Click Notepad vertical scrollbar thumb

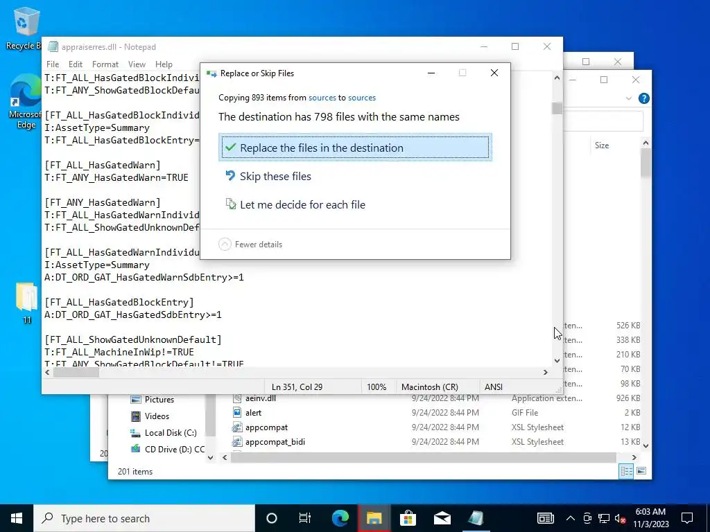(557, 109)
